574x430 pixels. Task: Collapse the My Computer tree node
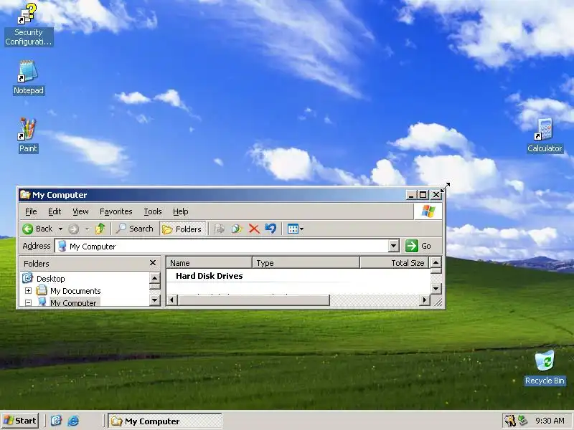click(28, 302)
